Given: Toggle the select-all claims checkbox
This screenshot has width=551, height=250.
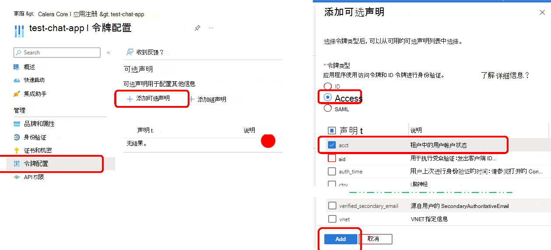Looking at the screenshot, I should click(332, 130).
